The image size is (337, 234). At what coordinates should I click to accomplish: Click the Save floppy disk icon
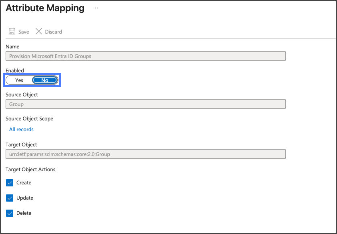tap(12, 32)
